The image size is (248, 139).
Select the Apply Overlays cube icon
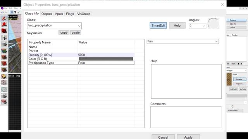click(4, 69)
